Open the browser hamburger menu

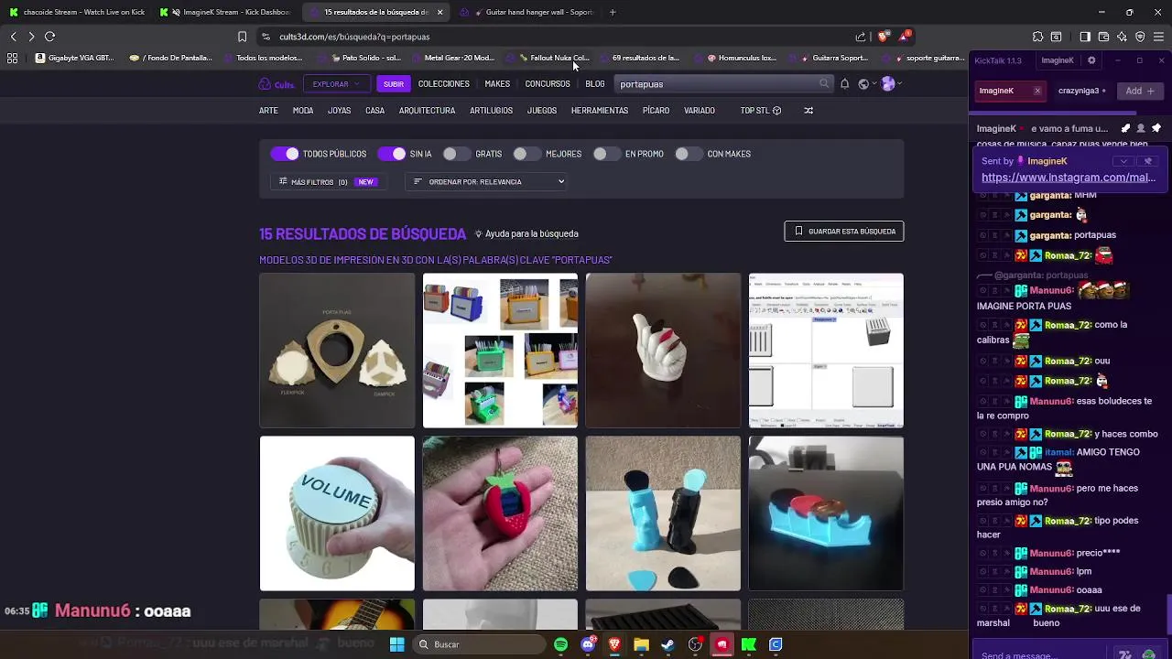[x=1158, y=37]
